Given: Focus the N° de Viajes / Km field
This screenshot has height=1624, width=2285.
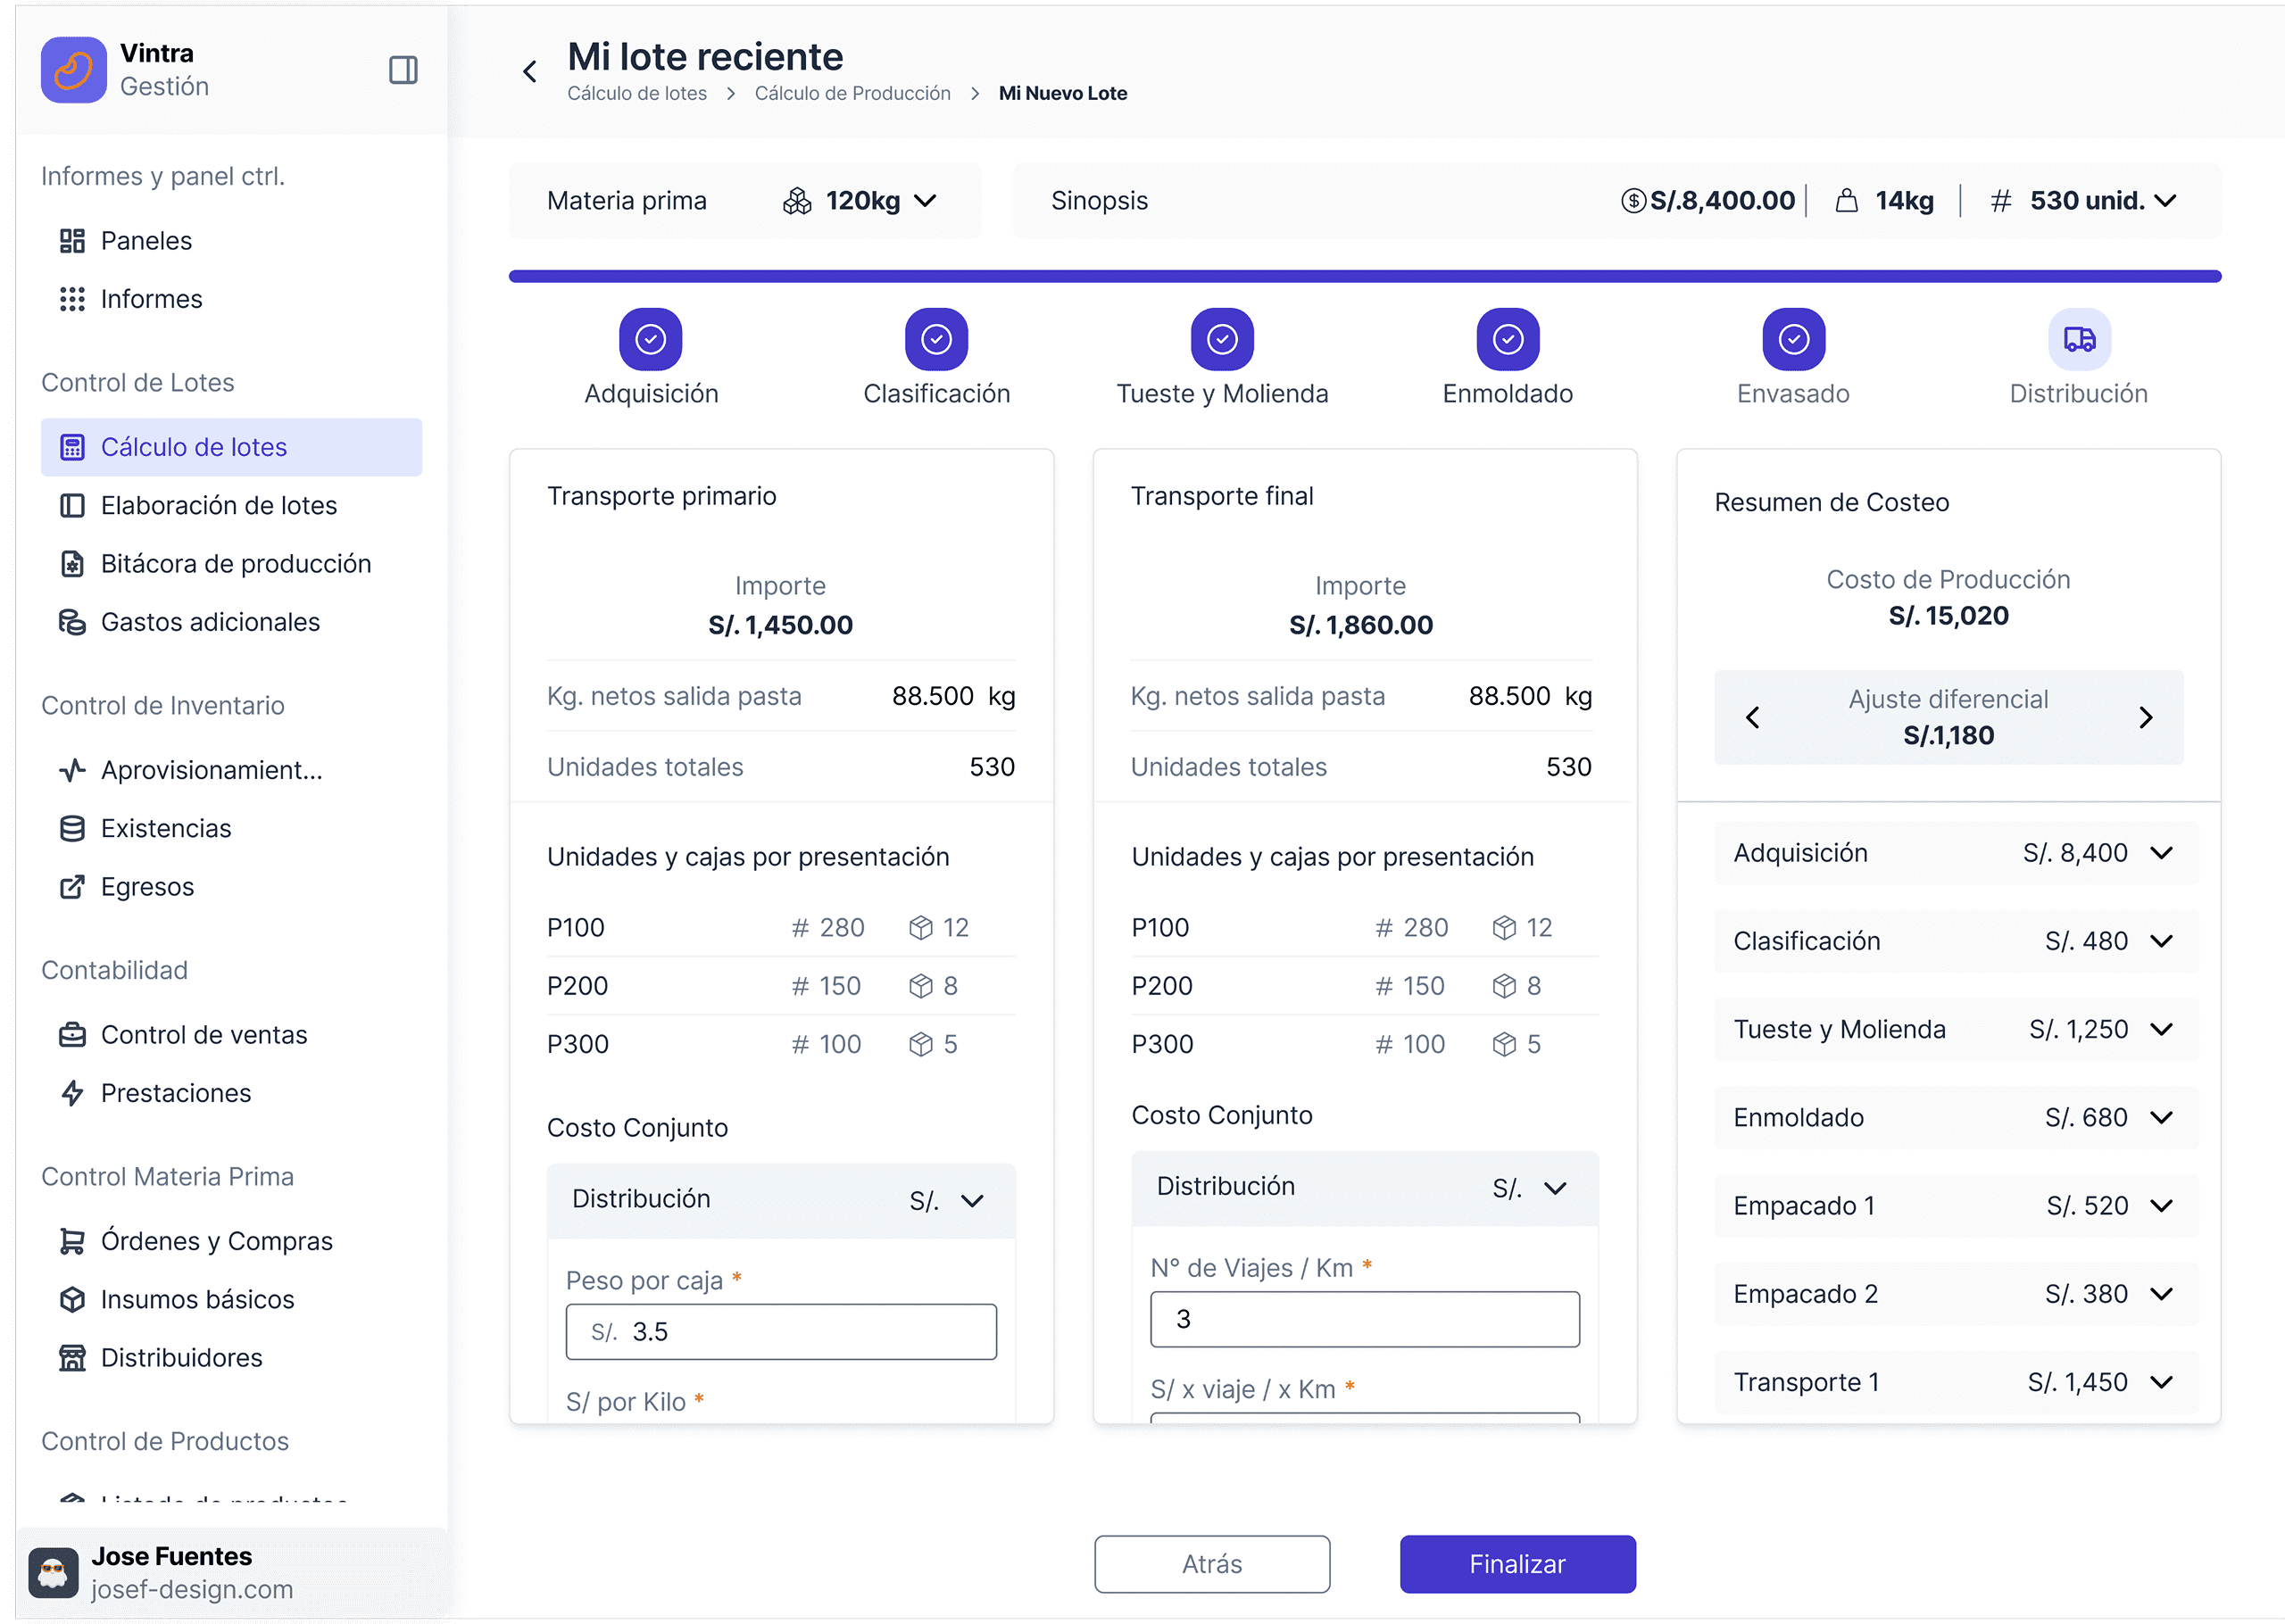Looking at the screenshot, I should [x=1365, y=1319].
